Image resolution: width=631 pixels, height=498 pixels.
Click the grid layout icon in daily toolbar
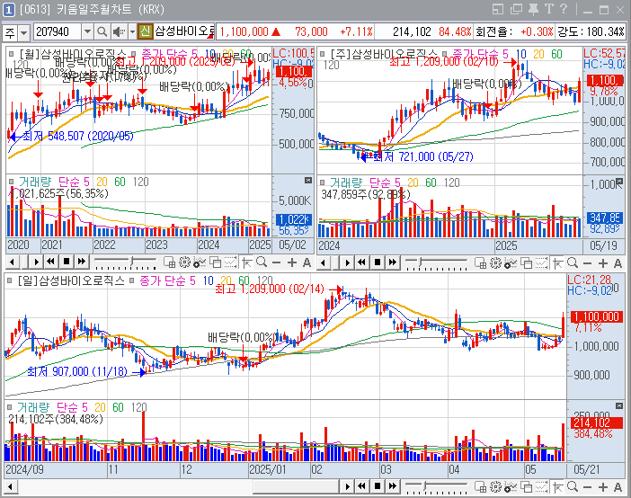point(481,486)
